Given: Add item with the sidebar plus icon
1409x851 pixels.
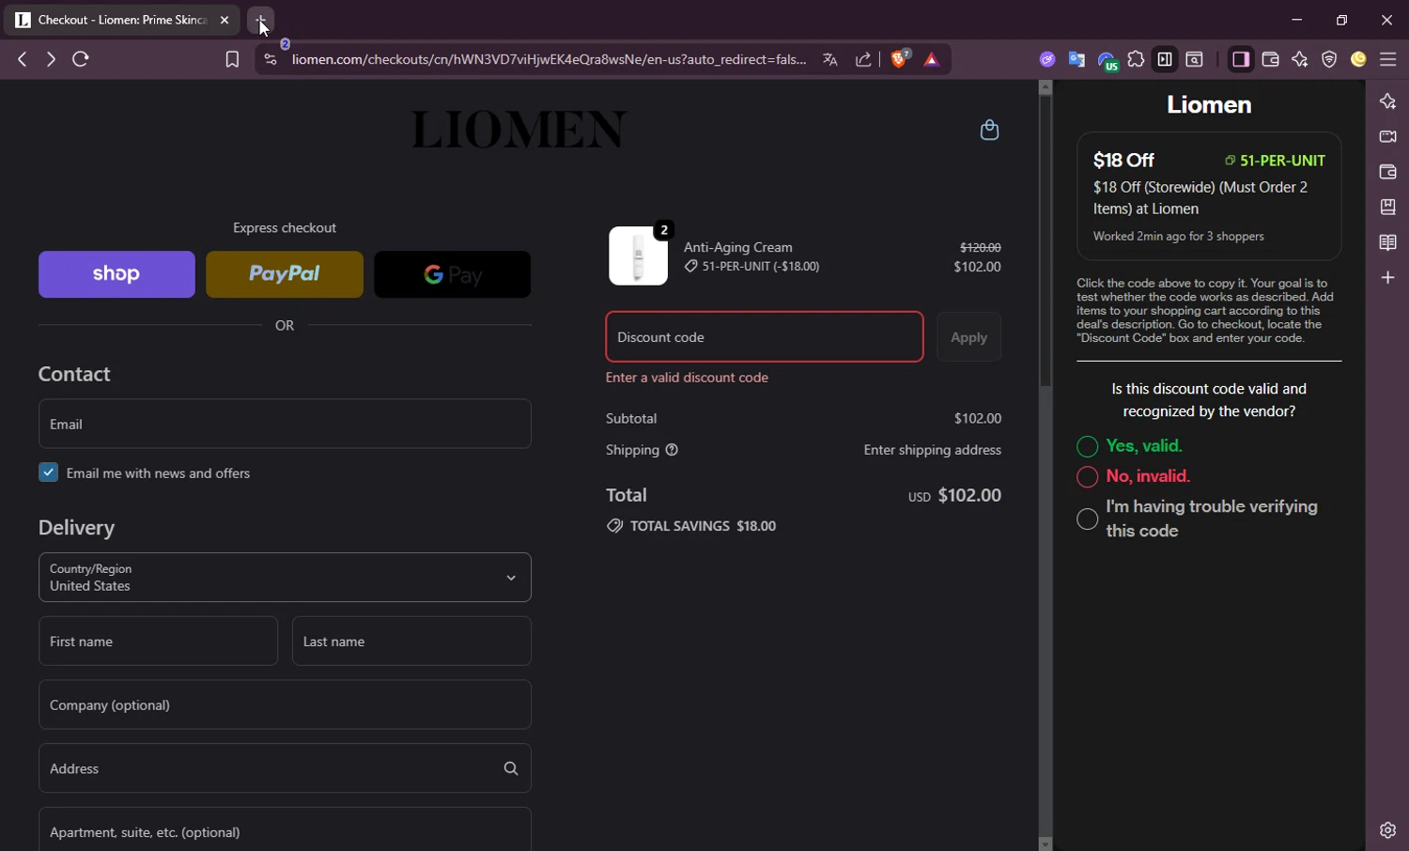Looking at the screenshot, I should tap(1387, 278).
